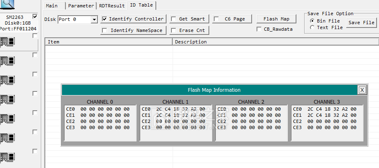Click the CHANNEL 1 label
This screenshot has width=379, height=168.
click(176, 102)
